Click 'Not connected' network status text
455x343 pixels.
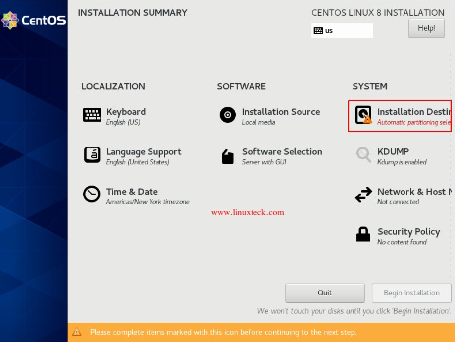coord(398,202)
